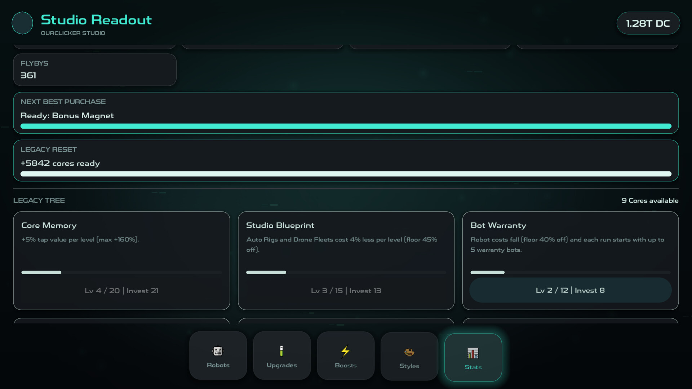Invest 21 cores in Core Memory
This screenshot has width=692, height=389.
[x=121, y=290]
